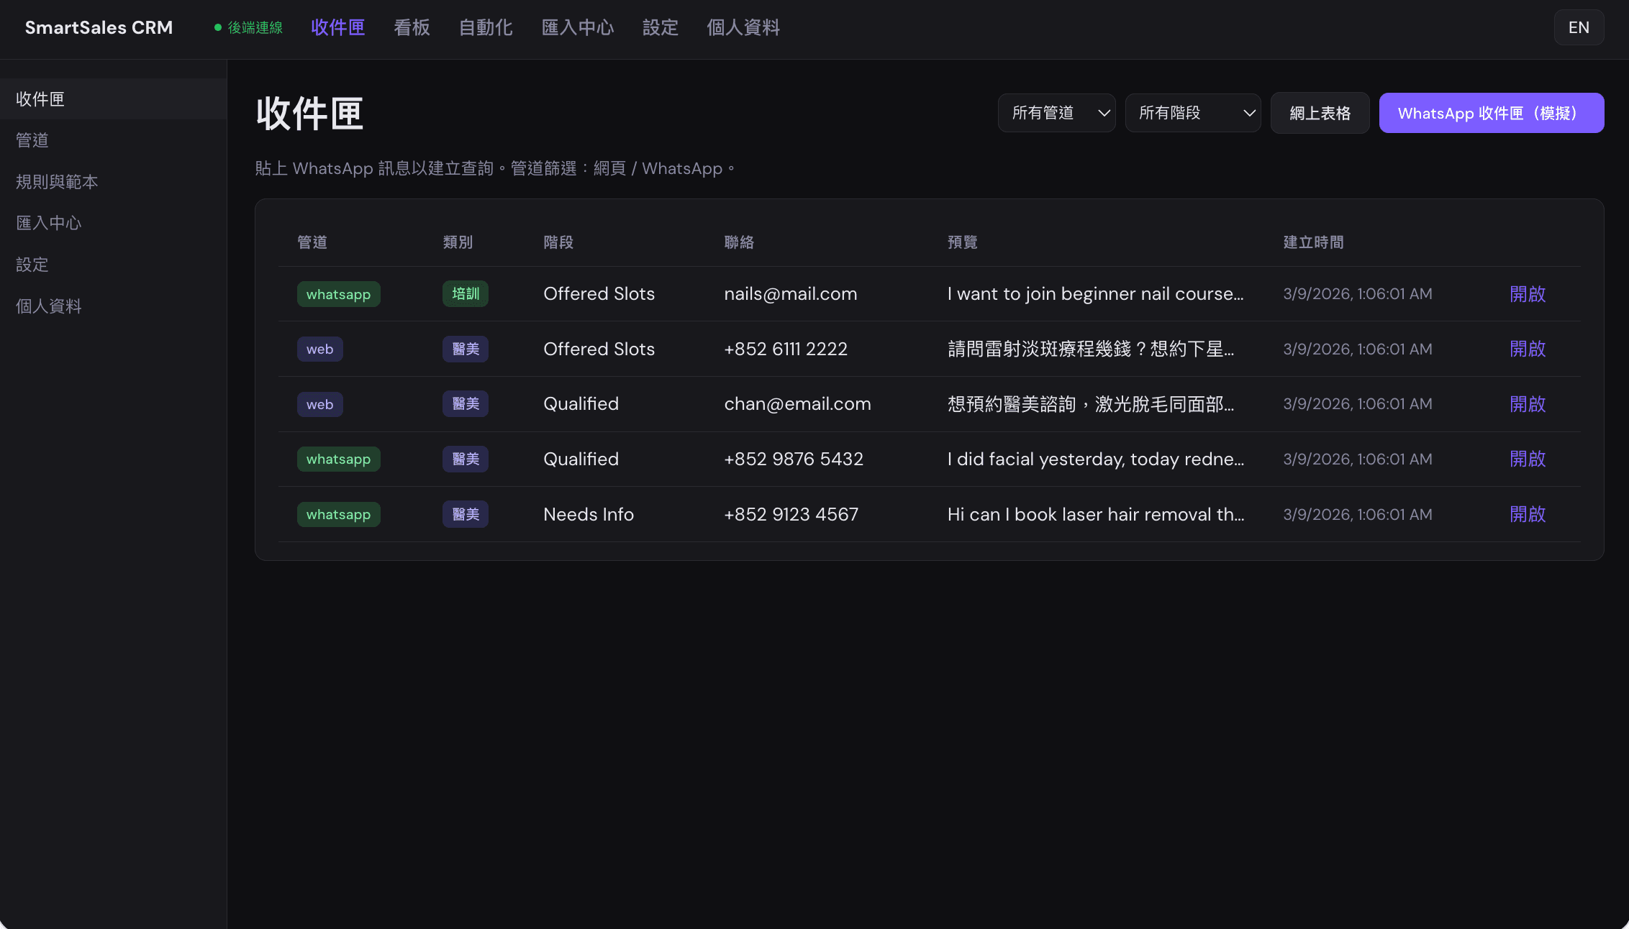Open WhatsApp 收件匣（模擬）button
The image size is (1629, 929).
pos(1491,113)
